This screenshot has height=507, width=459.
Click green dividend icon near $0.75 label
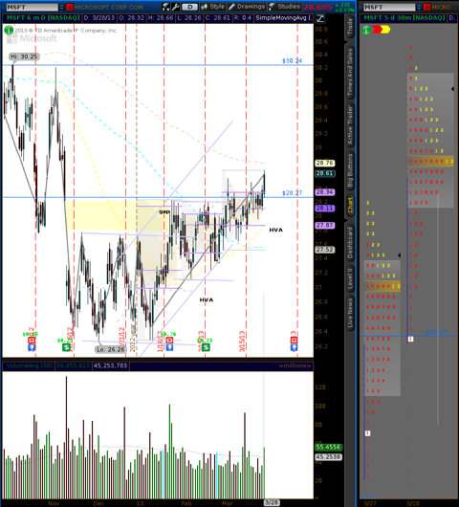[67, 347]
